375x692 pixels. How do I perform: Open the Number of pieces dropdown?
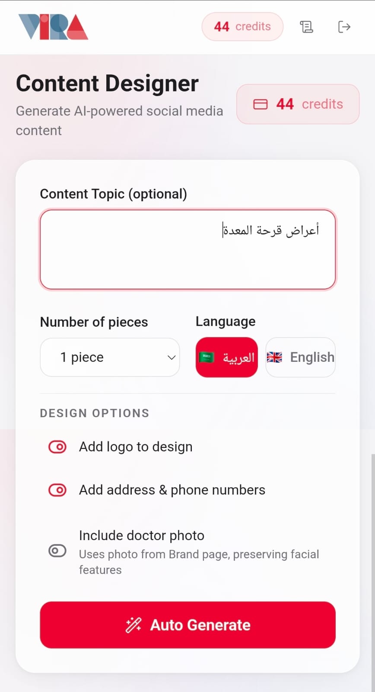(x=110, y=357)
